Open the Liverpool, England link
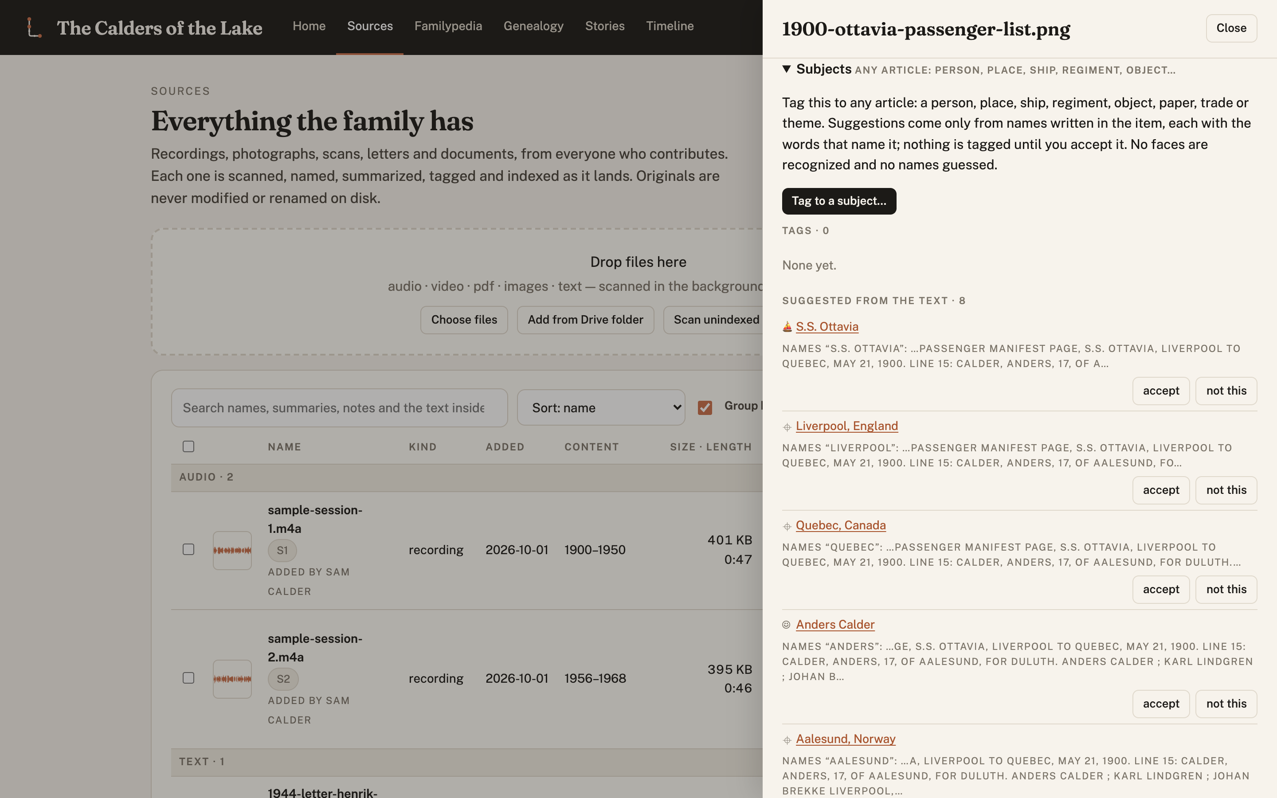 (847, 426)
